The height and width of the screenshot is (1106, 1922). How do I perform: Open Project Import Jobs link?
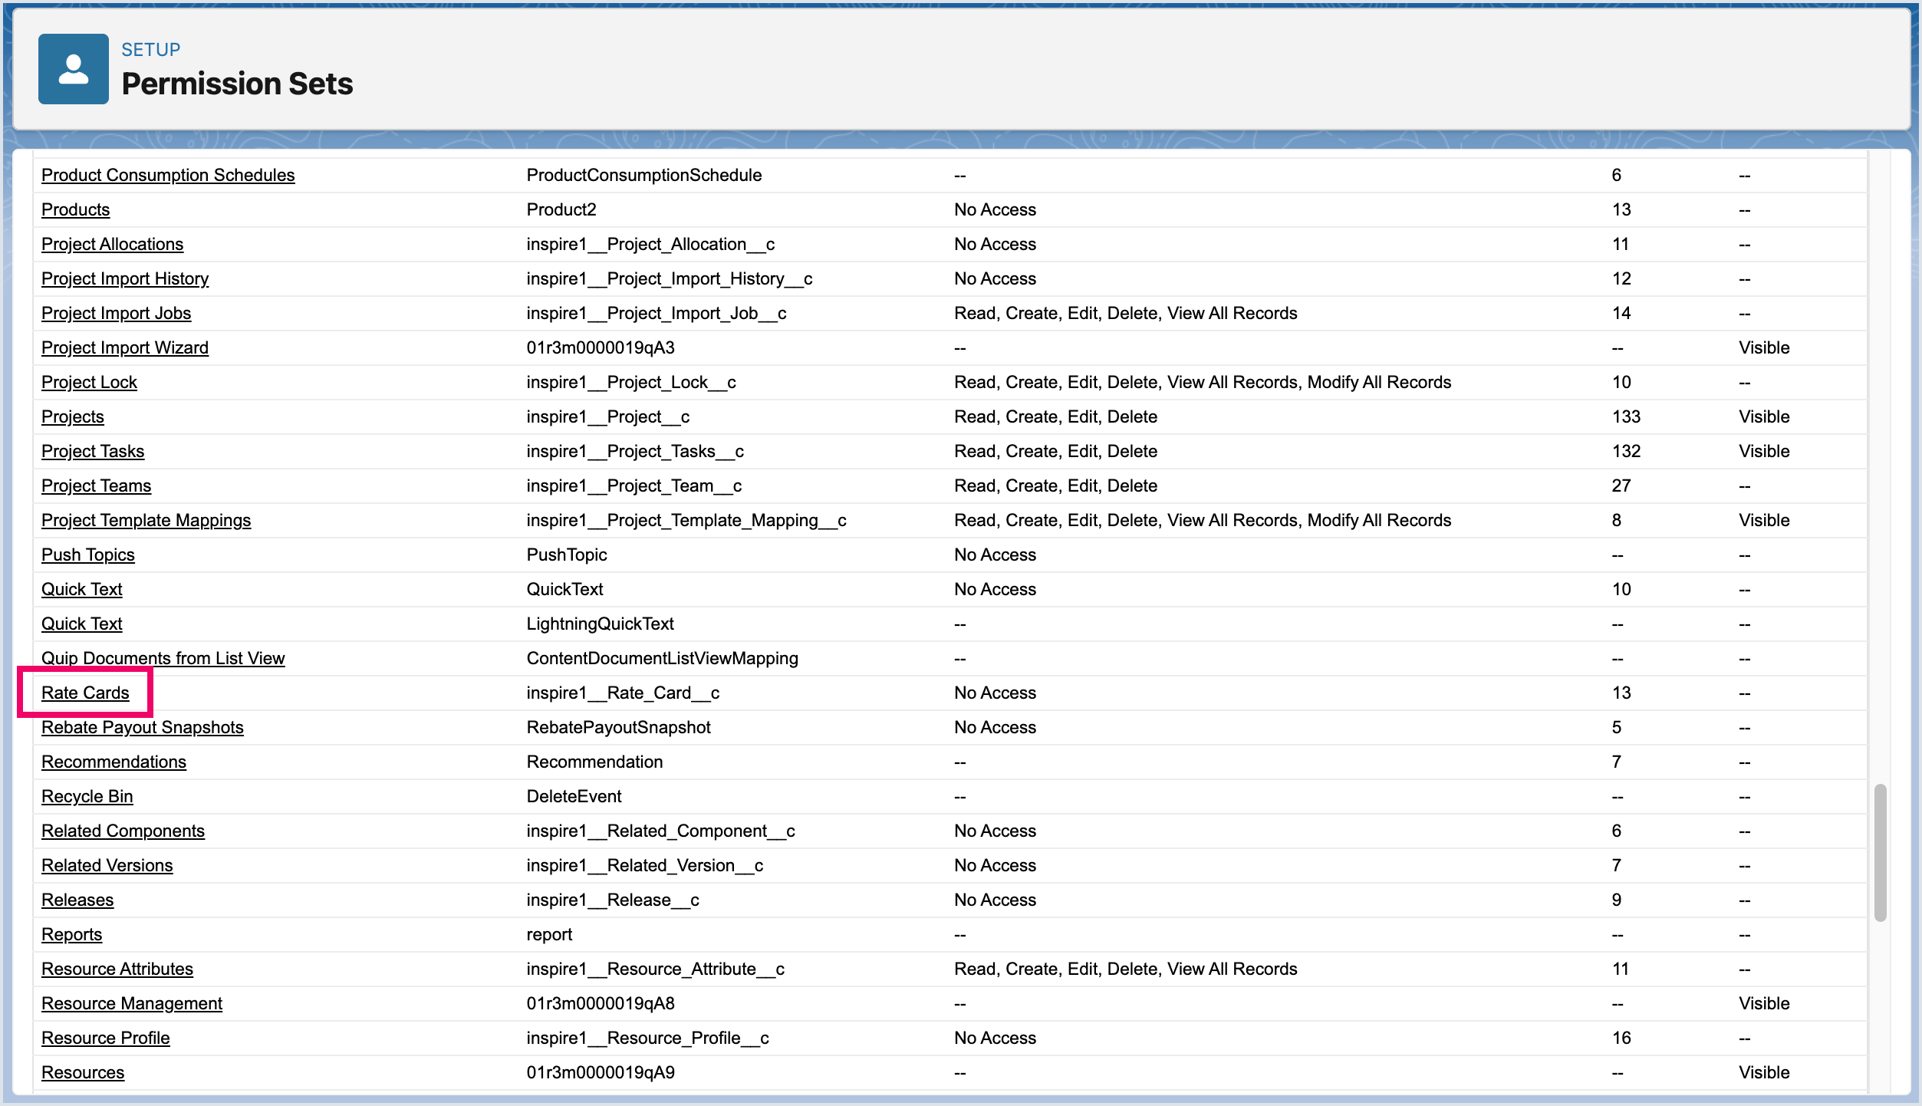[116, 313]
